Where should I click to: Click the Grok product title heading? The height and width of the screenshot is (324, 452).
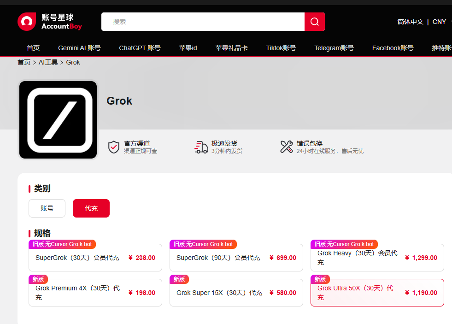[119, 101]
